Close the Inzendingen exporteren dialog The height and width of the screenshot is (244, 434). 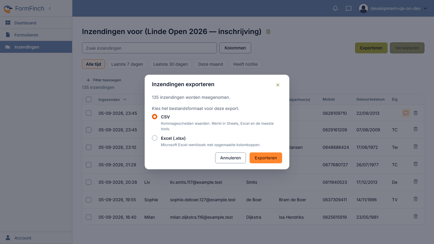(278, 85)
